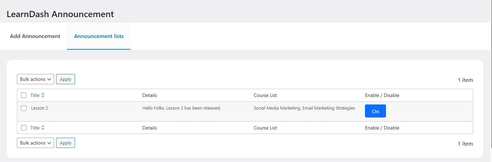Click the top '1 item' count label
Viewport: 492px width, 162px height.
(x=465, y=80)
